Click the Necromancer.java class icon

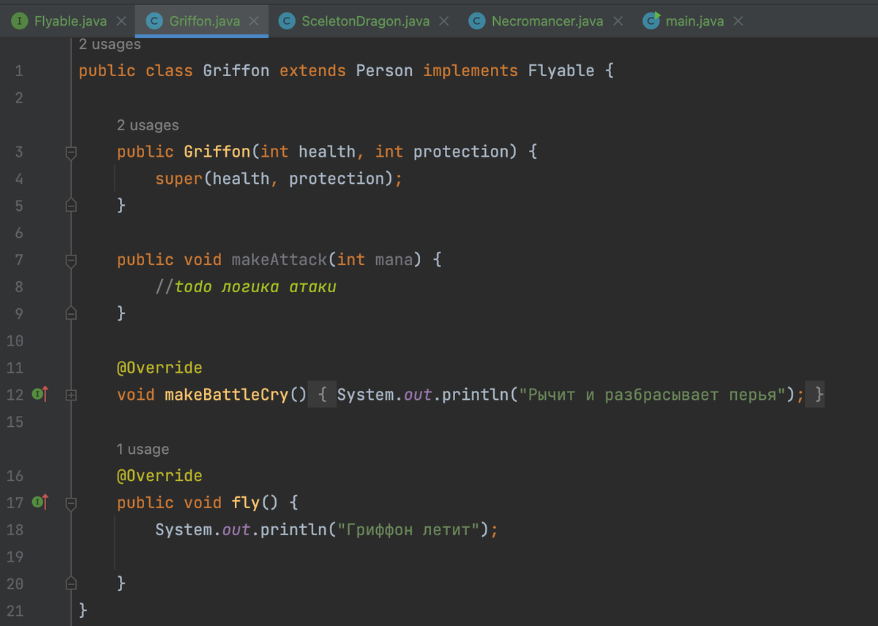click(x=478, y=21)
